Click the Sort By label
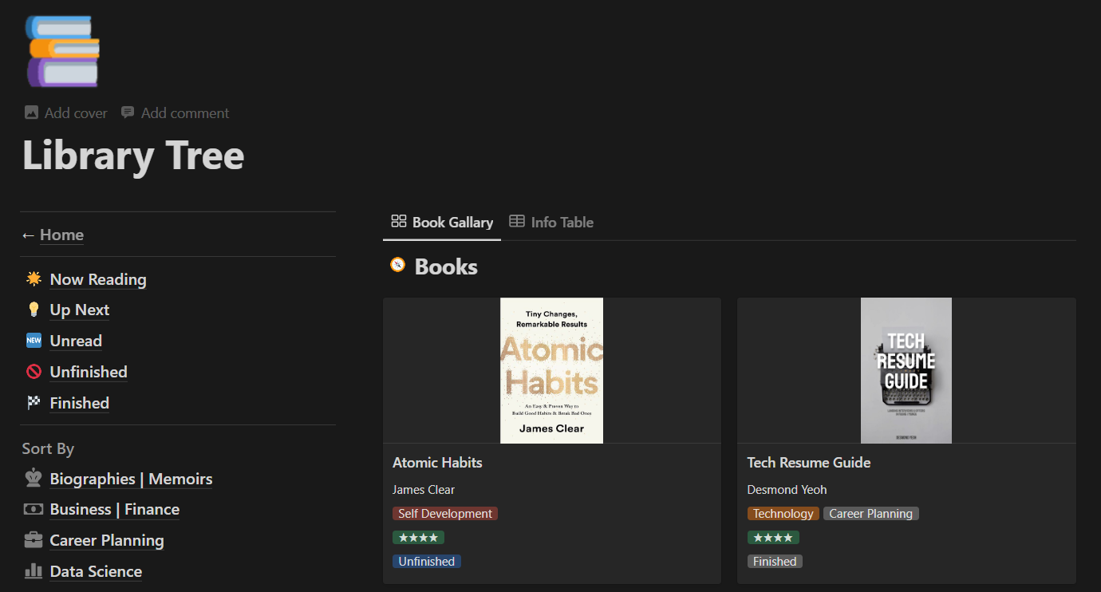Screen dimensions: 1101x592 48,449
